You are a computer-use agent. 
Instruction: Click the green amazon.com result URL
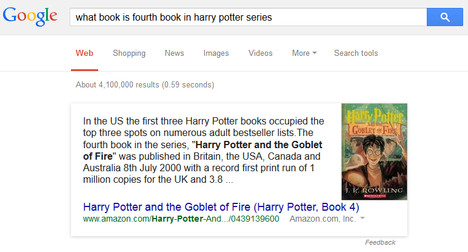(181, 219)
